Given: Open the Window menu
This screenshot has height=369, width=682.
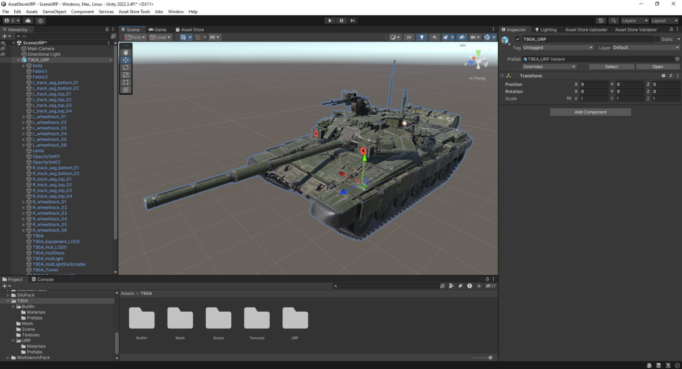Looking at the screenshot, I should (x=176, y=11).
